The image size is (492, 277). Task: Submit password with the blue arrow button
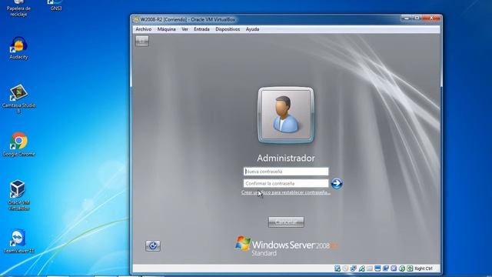point(337,183)
